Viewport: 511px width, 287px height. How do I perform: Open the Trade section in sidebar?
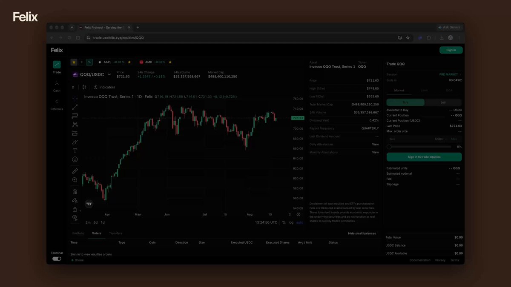click(x=57, y=67)
